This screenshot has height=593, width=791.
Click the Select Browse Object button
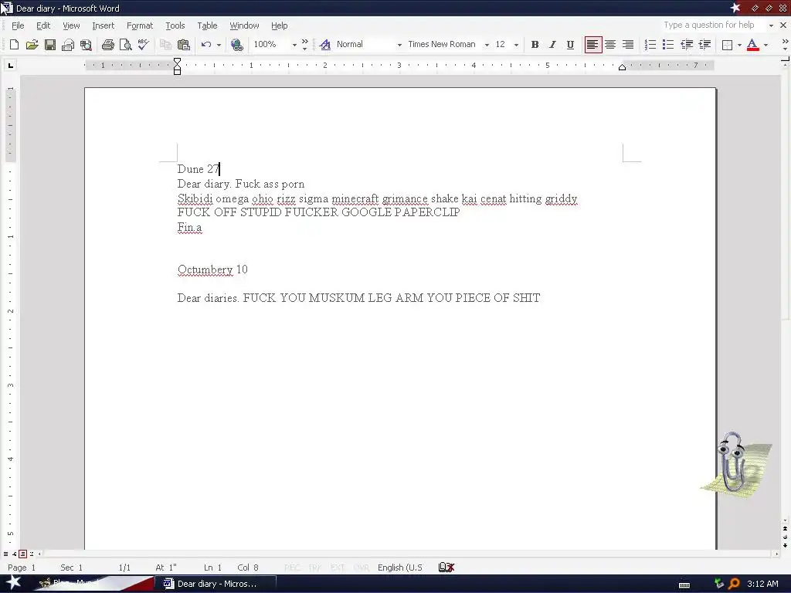(x=785, y=537)
